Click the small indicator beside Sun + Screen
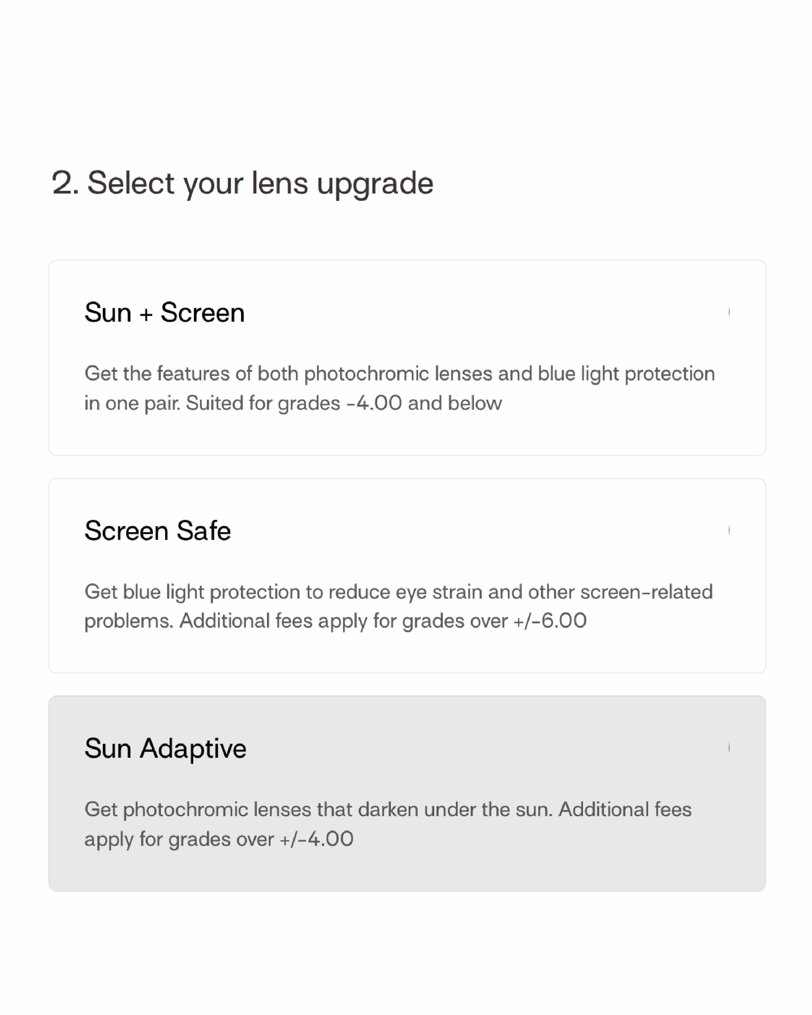Screen dimensions: 812x1015 (729, 312)
